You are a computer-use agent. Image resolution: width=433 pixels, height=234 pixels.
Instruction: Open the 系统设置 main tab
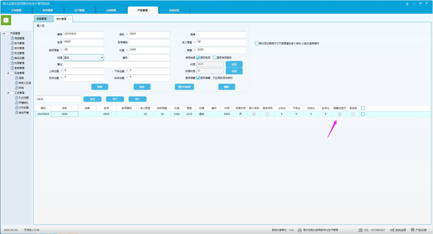[x=174, y=10]
